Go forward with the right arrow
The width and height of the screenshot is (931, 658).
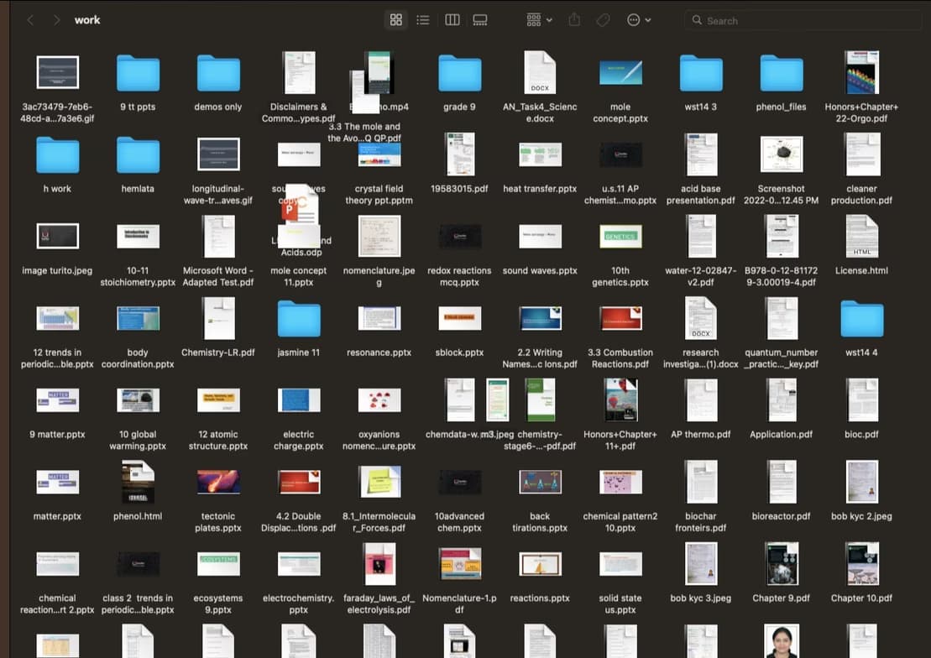tap(56, 20)
